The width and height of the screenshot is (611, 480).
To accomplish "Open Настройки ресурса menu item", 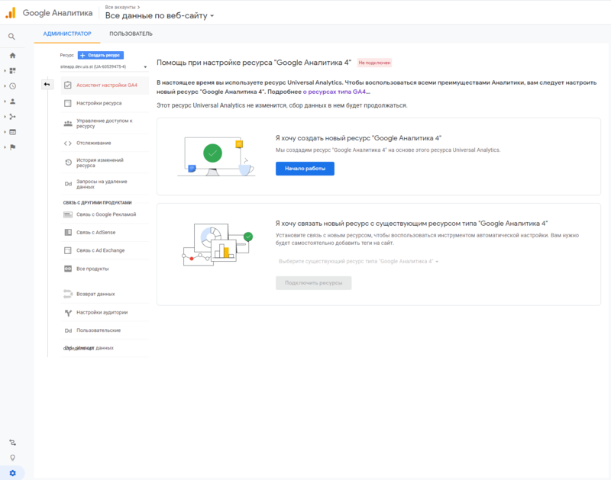I will coord(105,103).
